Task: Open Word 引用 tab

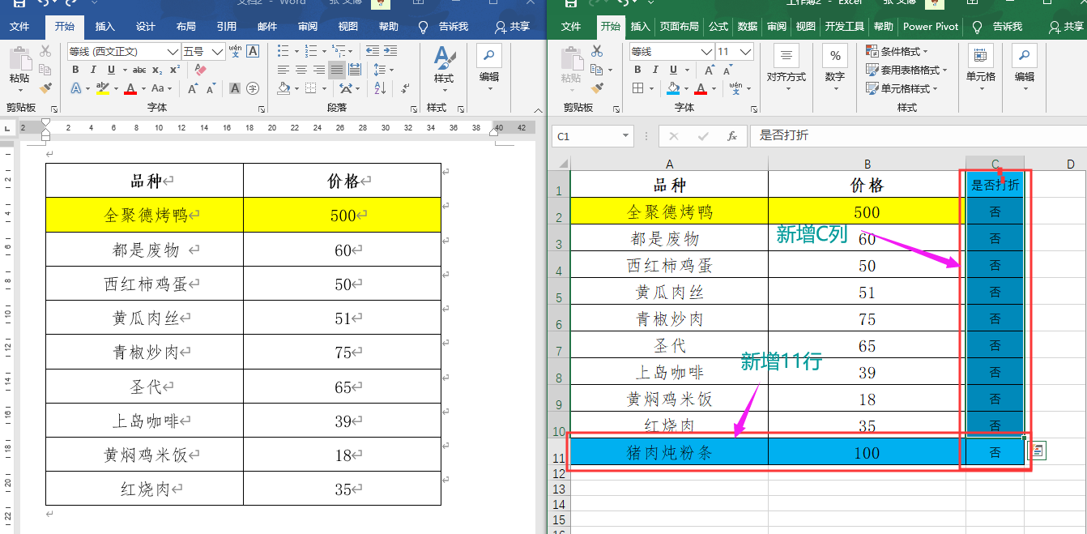Action: [227, 27]
